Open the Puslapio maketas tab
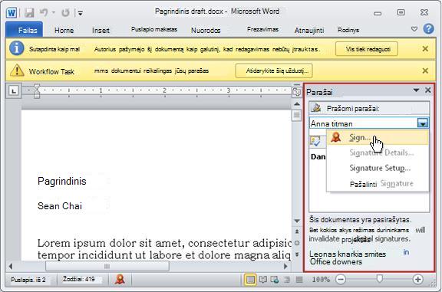The height and width of the screenshot is (292, 442). 154,29
